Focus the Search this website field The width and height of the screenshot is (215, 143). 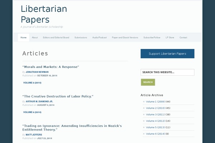(167, 72)
